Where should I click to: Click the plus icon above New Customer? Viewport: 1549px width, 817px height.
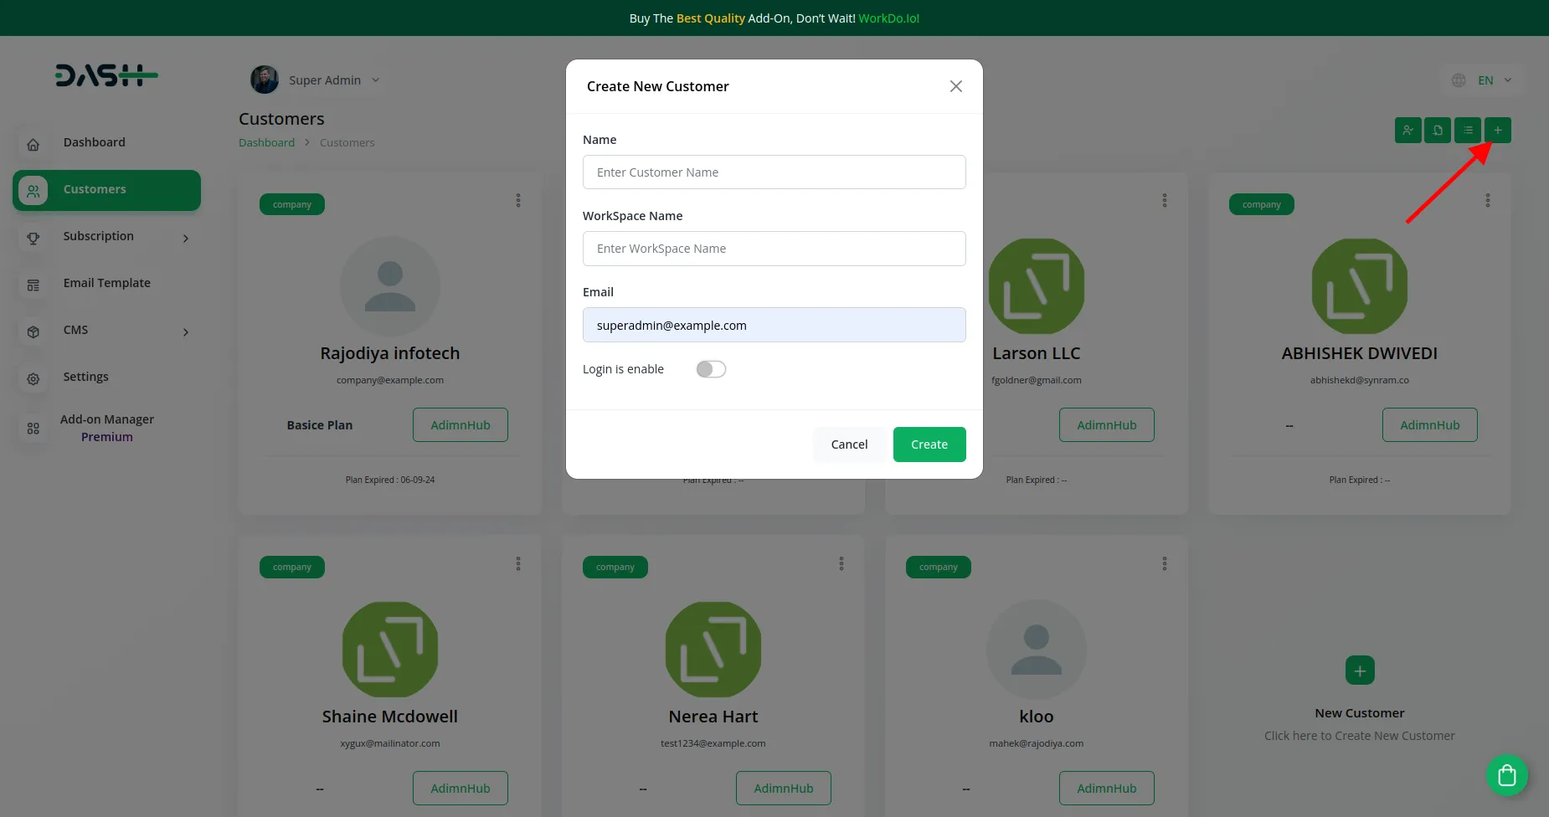click(x=1359, y=671)
